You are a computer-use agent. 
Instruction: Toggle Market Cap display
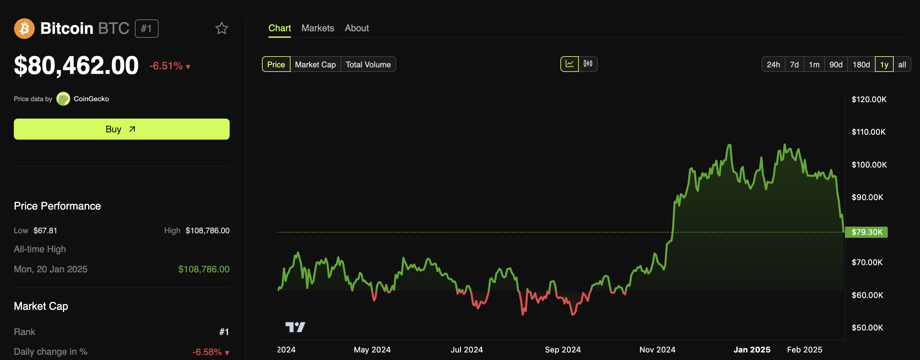[315, 63]
